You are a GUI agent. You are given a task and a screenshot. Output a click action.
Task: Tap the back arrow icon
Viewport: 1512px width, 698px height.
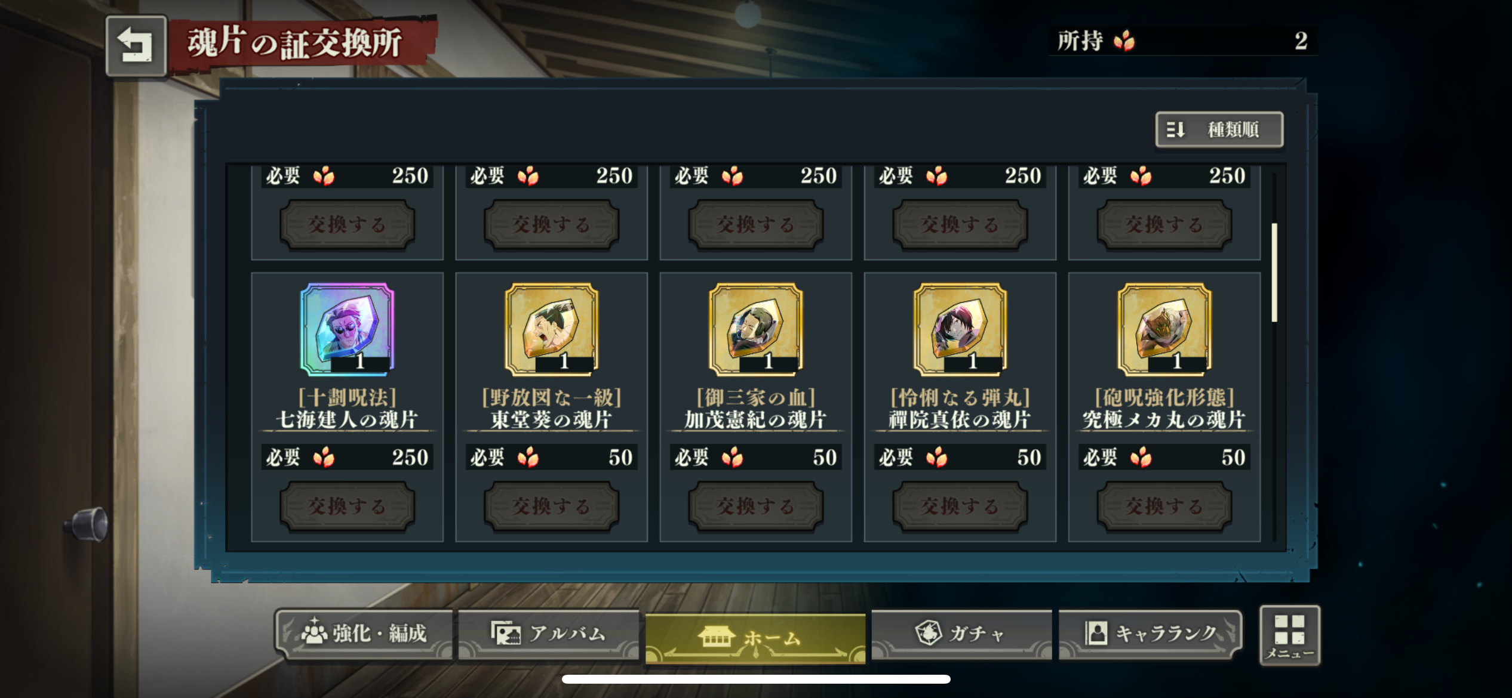[x=136, y=46]
